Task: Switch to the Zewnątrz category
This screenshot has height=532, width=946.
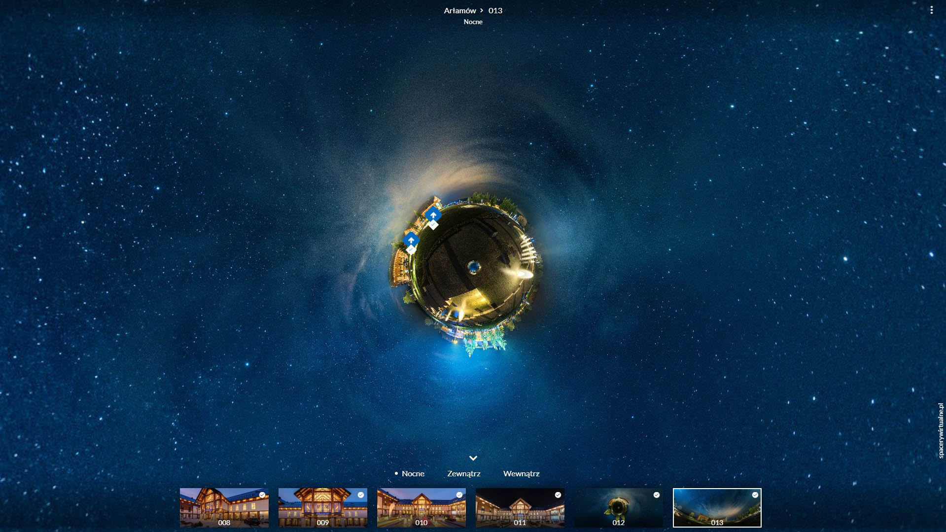Action: 463,473
